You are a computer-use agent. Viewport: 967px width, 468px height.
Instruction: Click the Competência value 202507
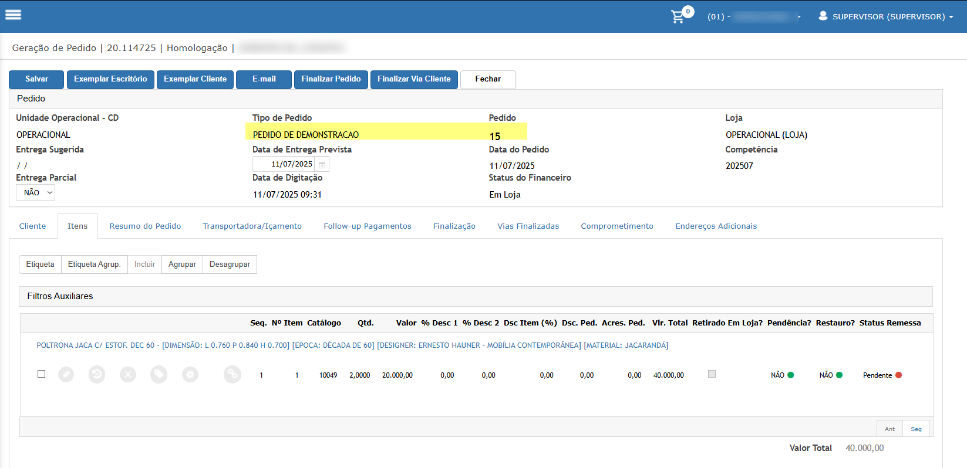click(739, 166)
